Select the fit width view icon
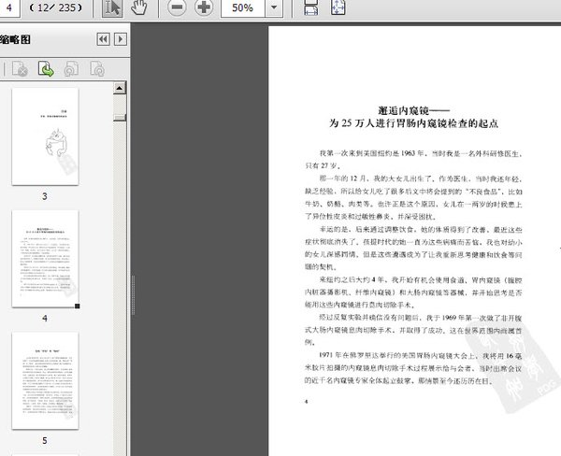Screen dimensions: 561x456 (x=311, y=7)
